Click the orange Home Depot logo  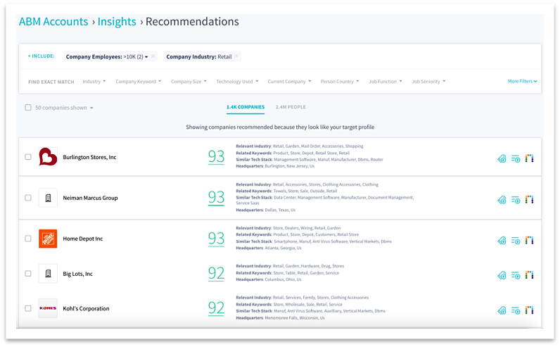(48, 239)
